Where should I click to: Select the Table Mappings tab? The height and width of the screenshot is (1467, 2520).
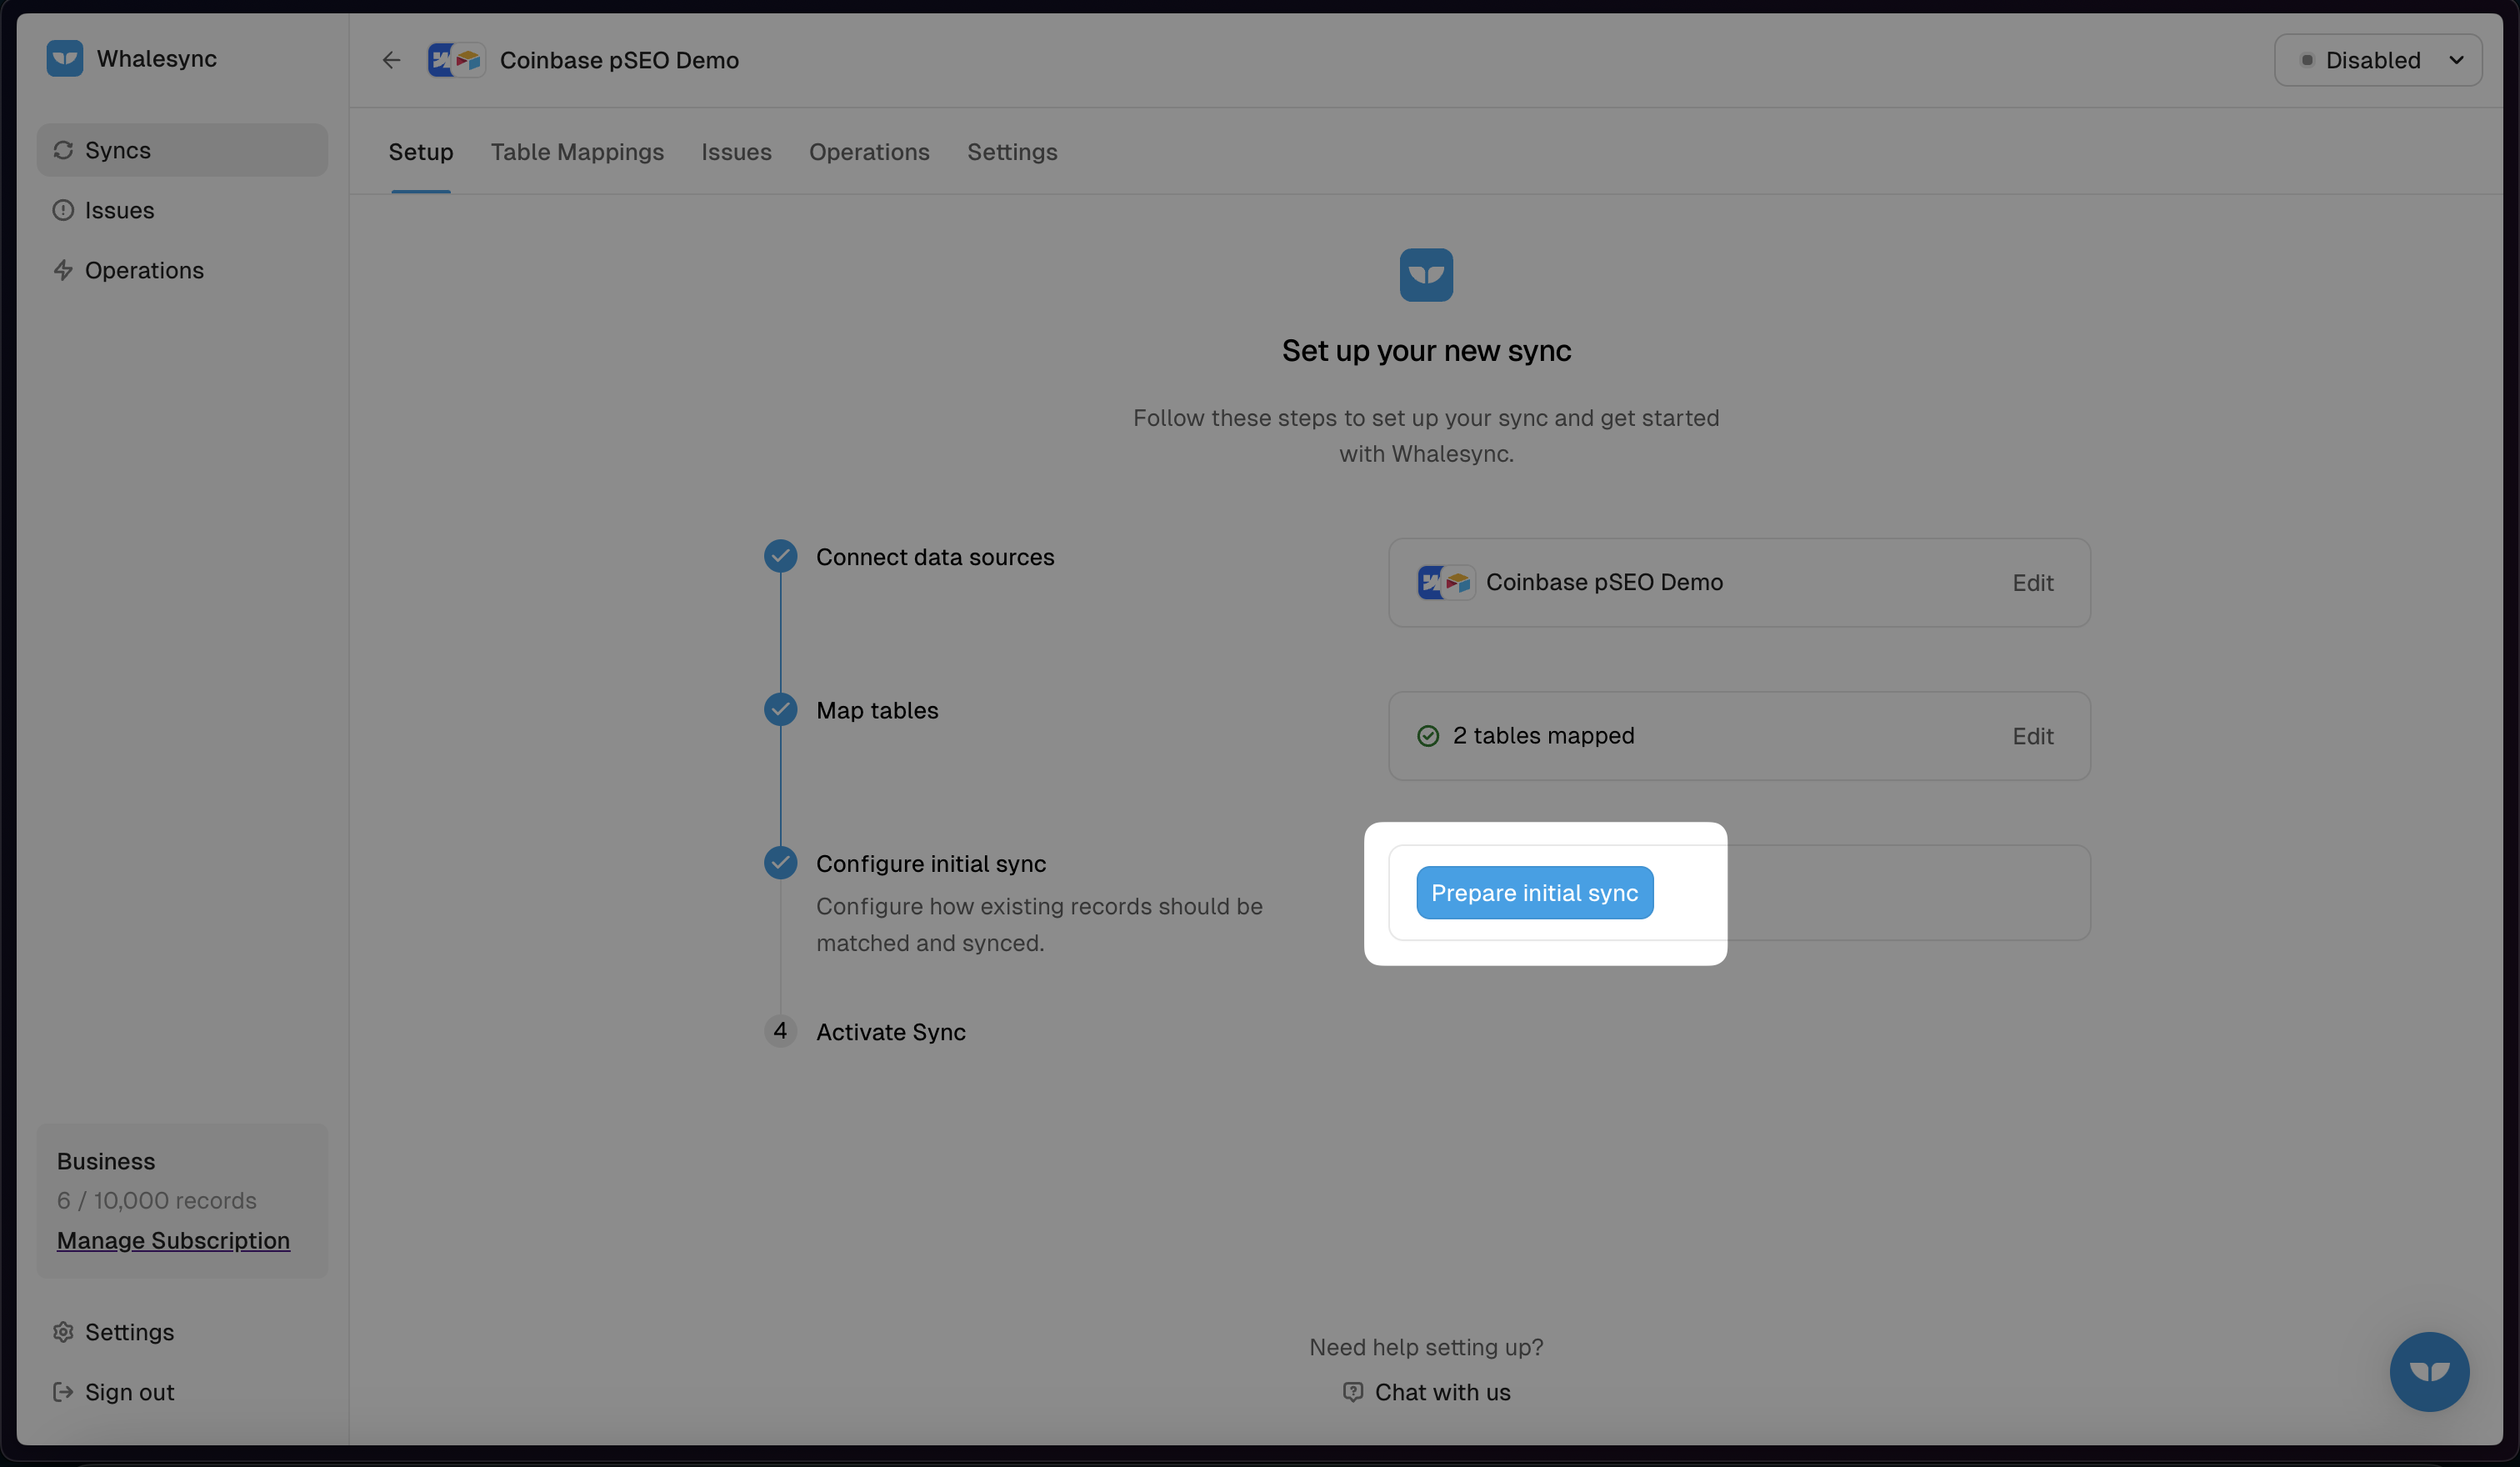point(577,150)
